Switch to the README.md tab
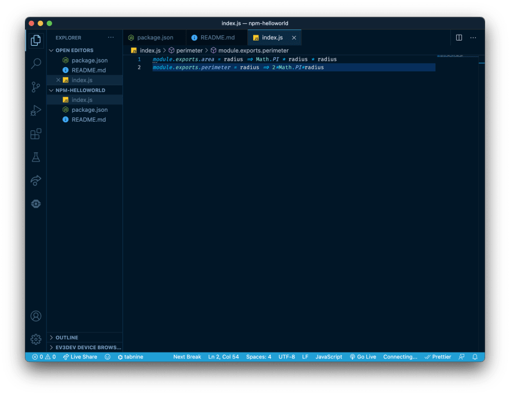The height and width of the screenshot is (395, 510). (x=217, y=38)
